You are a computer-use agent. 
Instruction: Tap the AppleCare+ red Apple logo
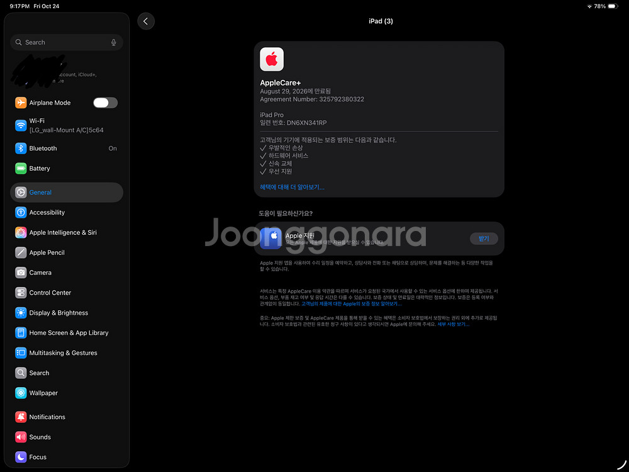(272, 59)
